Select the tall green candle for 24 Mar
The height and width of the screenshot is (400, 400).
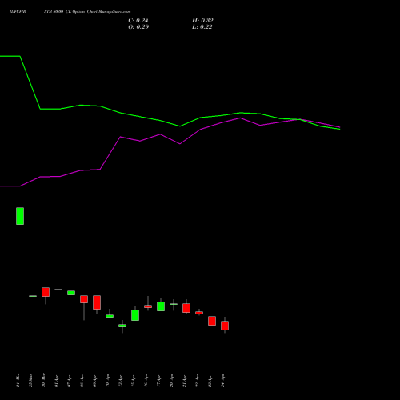[20, 216]
